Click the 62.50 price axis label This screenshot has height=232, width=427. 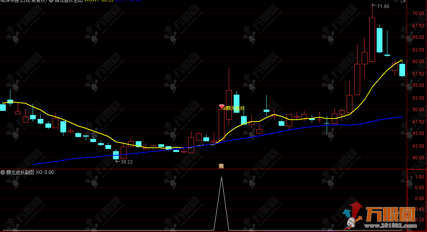(x=418, y=50)
